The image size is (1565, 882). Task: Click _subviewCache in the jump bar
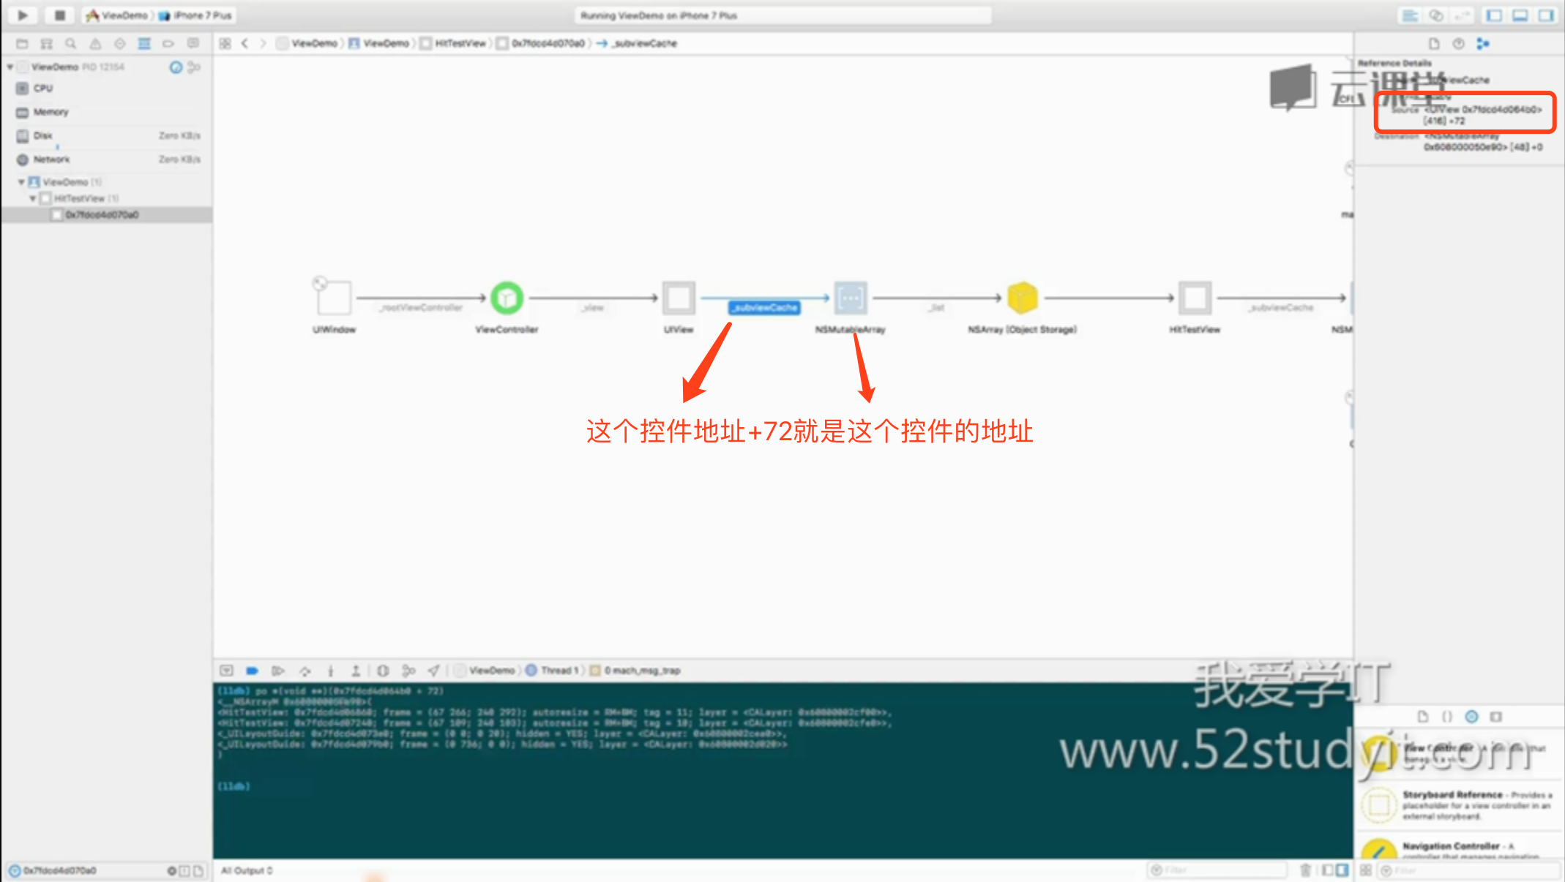pos(638,44)
